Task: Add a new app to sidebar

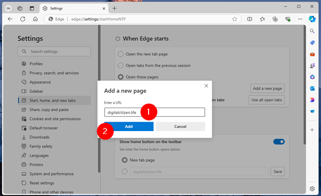Action: pyautogui.click(x=312, y=130)
